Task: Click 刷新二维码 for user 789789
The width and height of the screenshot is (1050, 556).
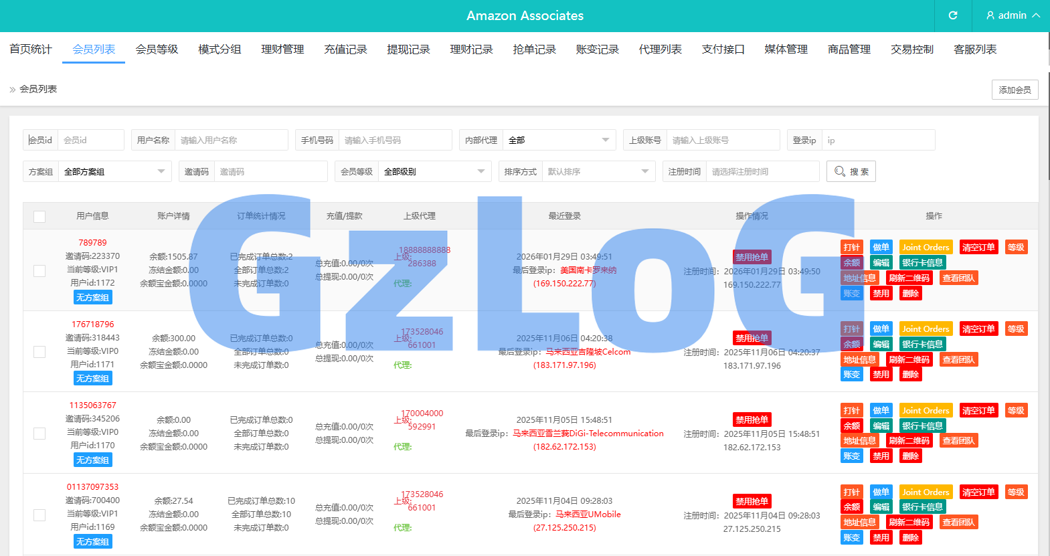Action: coord(909,278)
